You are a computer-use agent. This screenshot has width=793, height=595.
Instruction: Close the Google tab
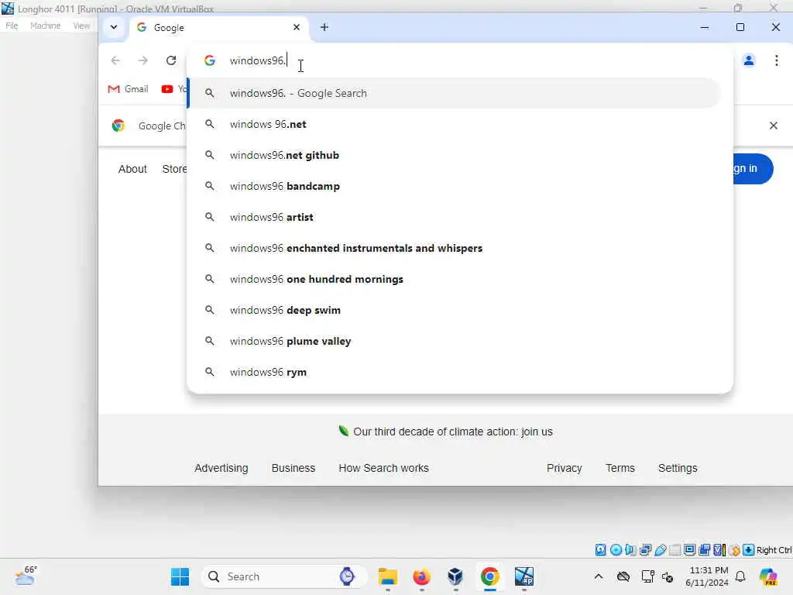[297, 27]
